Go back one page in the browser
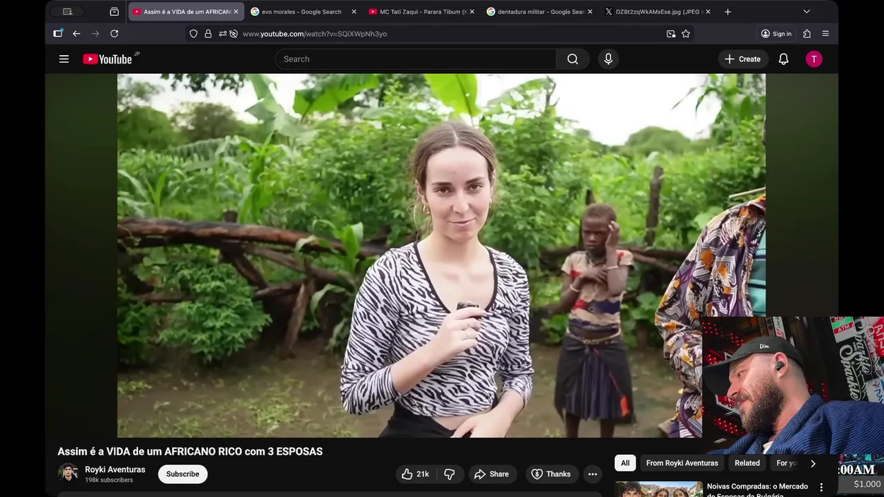This screenshot has width=884, height=497. (77, 34)
